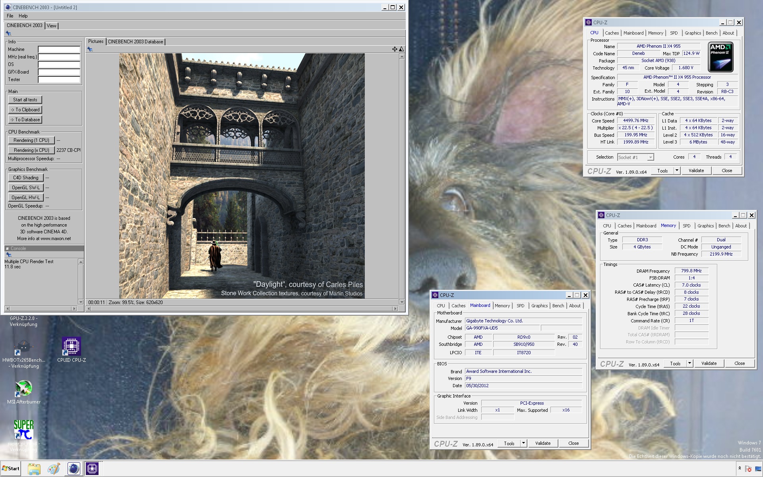The width and height of the screenshot is (763, 477).
Task: Click the 4499.76 MHz core speed value
Action: click(x=636, y=120)
